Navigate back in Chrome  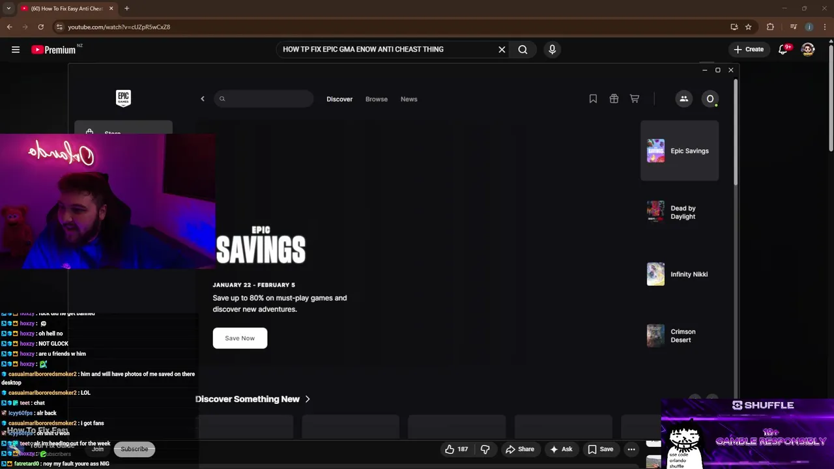(x=9, y=27)
